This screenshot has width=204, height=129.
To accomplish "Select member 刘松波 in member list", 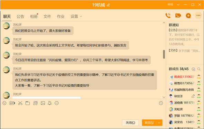I will pyautogui.click(x=185, y=109).
